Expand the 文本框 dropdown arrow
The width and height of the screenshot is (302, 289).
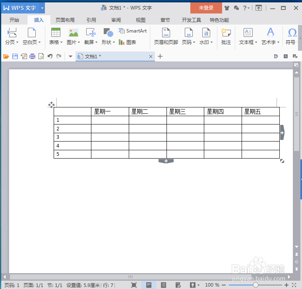[x=256, y=42]
